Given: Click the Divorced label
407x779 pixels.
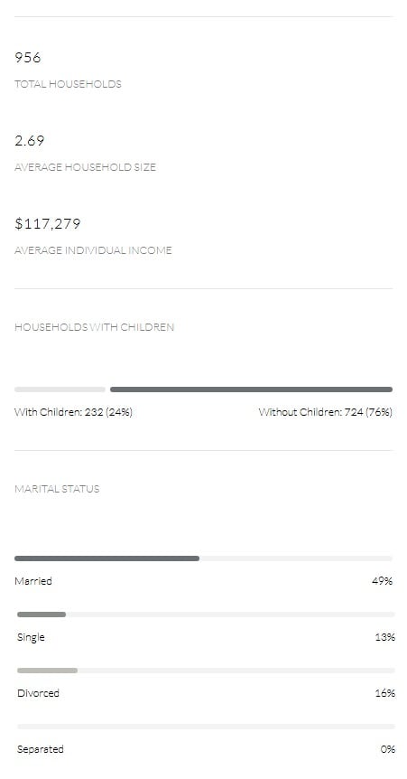Looking at the screenshot, I should pyautogui.click(x=38, y=693).
